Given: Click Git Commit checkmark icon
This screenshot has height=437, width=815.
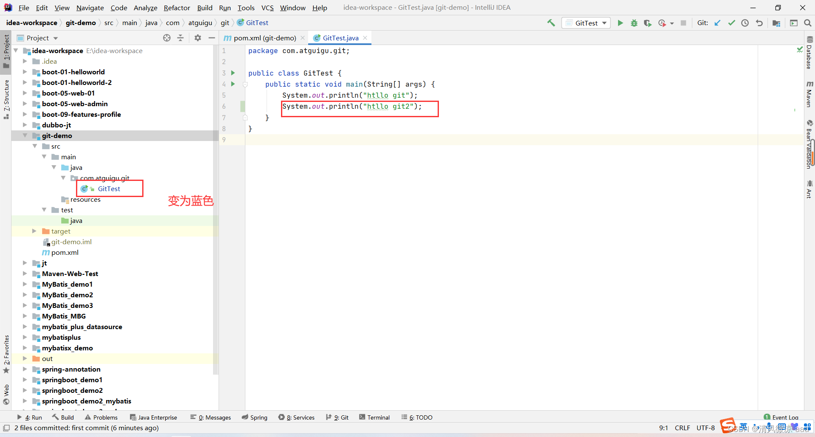Looking at the screenshot, I should (731, 23).
